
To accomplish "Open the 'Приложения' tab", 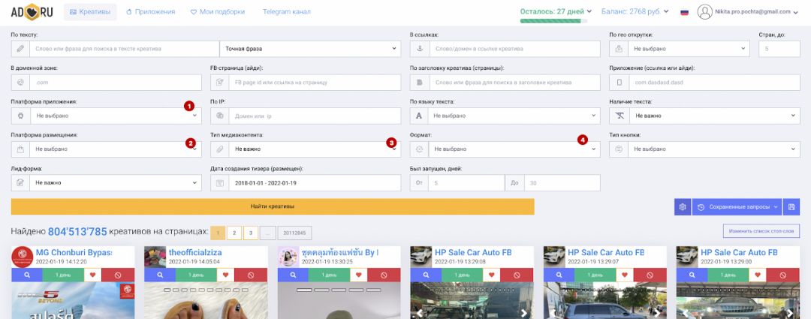I will point(150,12).
